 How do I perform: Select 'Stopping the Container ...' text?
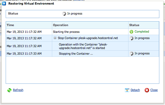coord(76,54)
